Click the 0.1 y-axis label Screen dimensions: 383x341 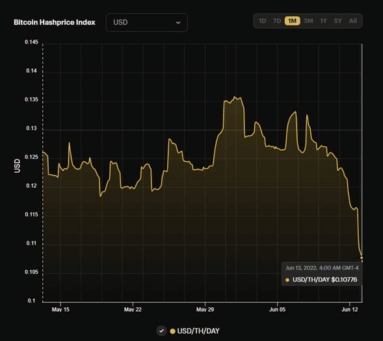tap(31, 301)
